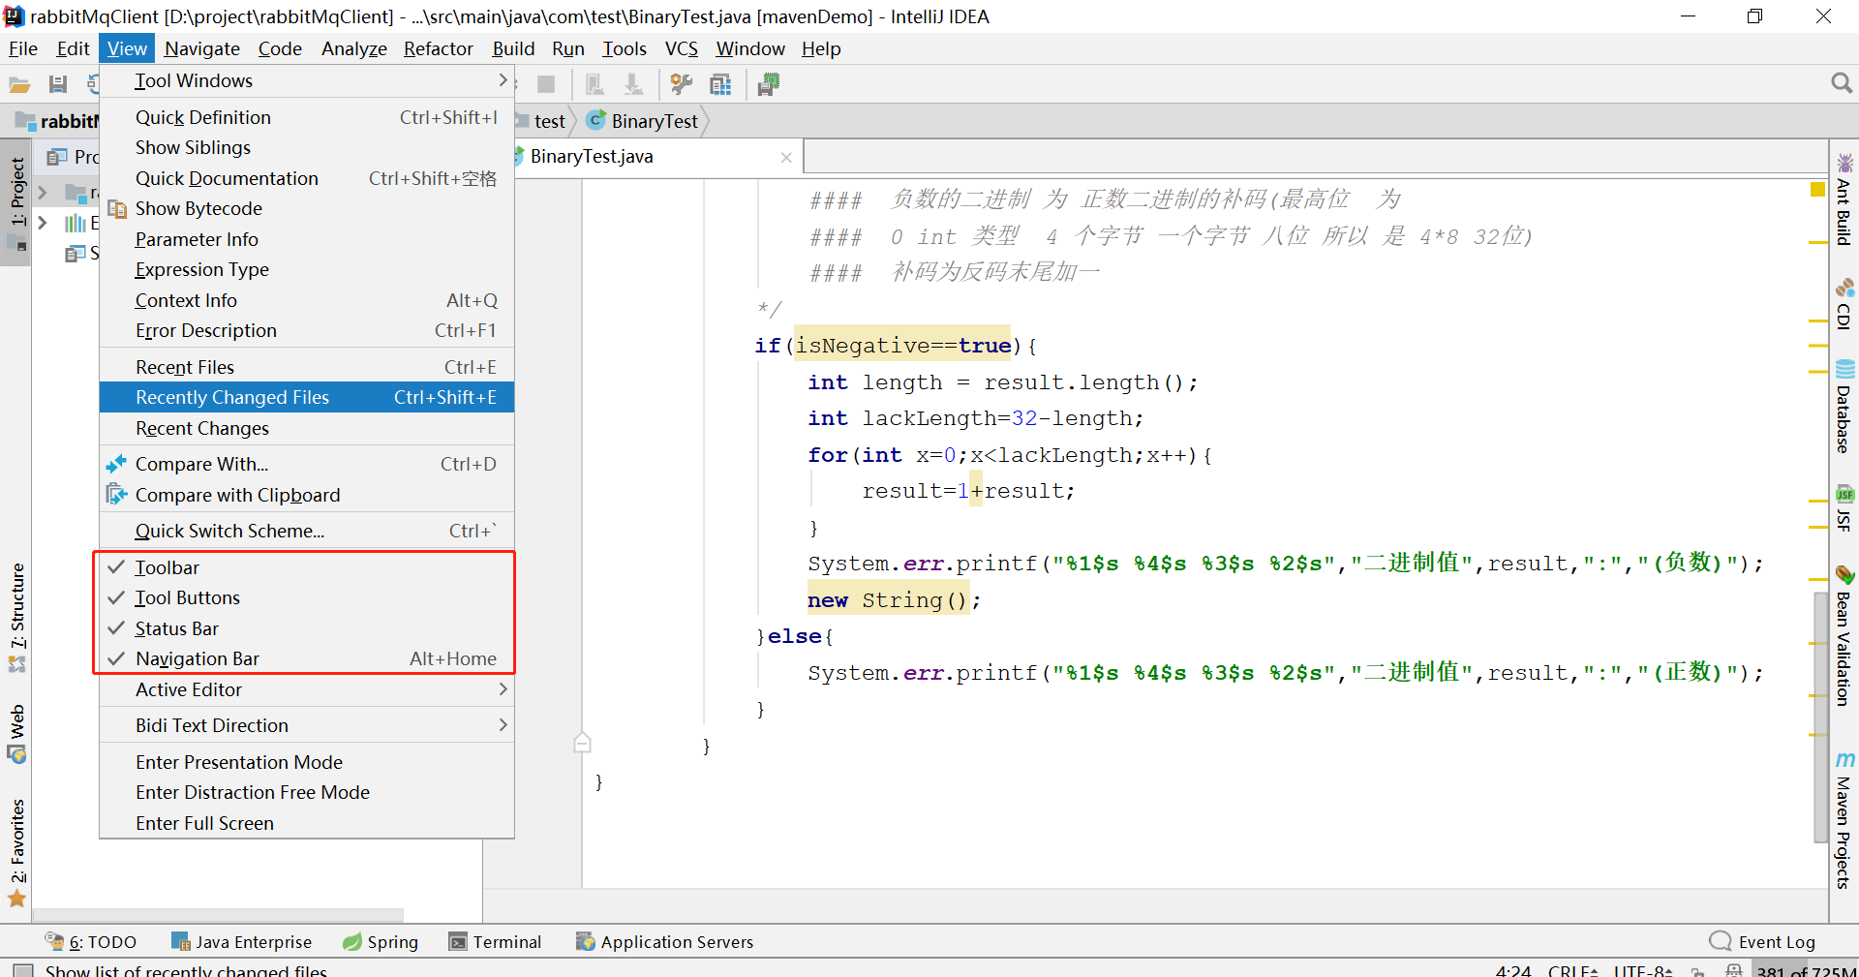Viewport: 1859px width, 977px height.
Task: Open the TODO tool window
Action: click(x=91, y=942)
